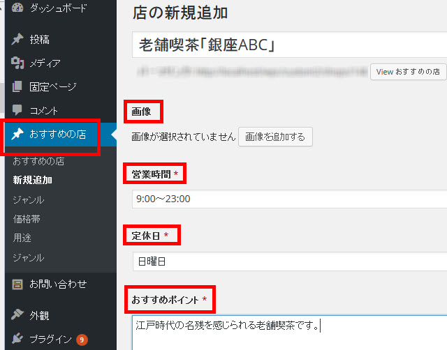
Task: Open the コメント menu
Action: tap(43, 110)
